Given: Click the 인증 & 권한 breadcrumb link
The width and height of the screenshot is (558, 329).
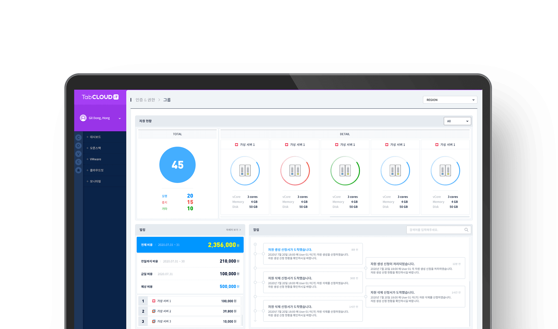Looking at the screenshot, I should click(x=145, y=100).
